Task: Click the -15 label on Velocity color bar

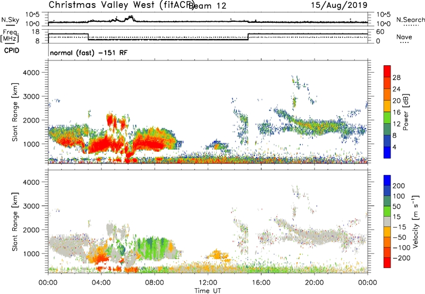Action: point(399,227)
